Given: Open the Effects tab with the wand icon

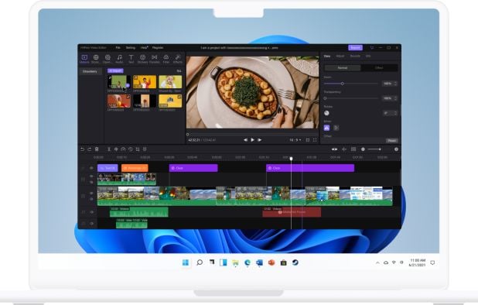Looking at the screenshot, I should click(x=178, y=59).
